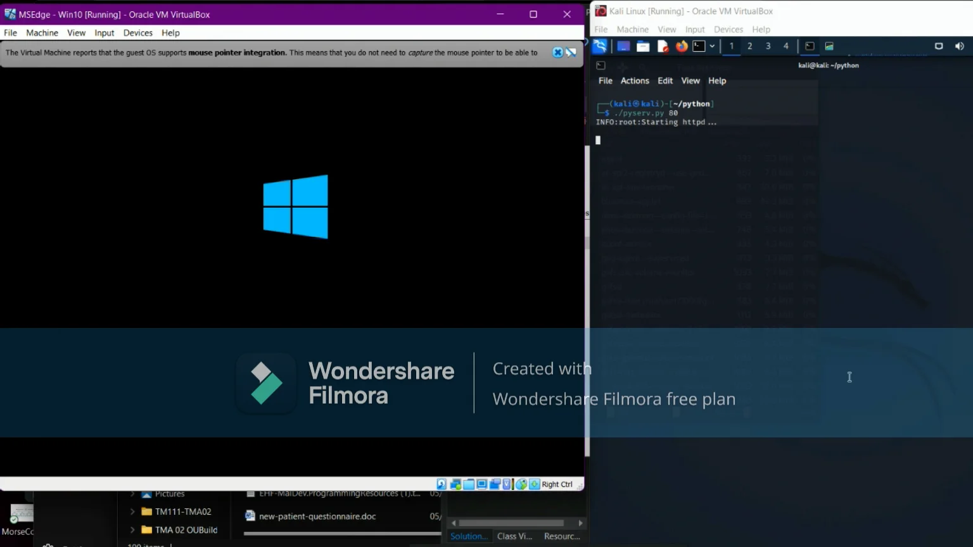Screen dimensions: 973x547
Task: Click the virtualization CPU status icon
Action: [507, 484]
